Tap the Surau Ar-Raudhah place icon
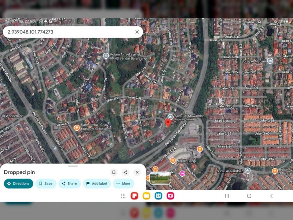This screenshot has width=293, height=220. 248,170
